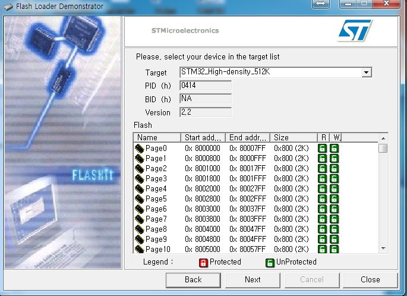Click the chip icon of Page4
Viewport: 407px width, 296px height.
[140, 189]
